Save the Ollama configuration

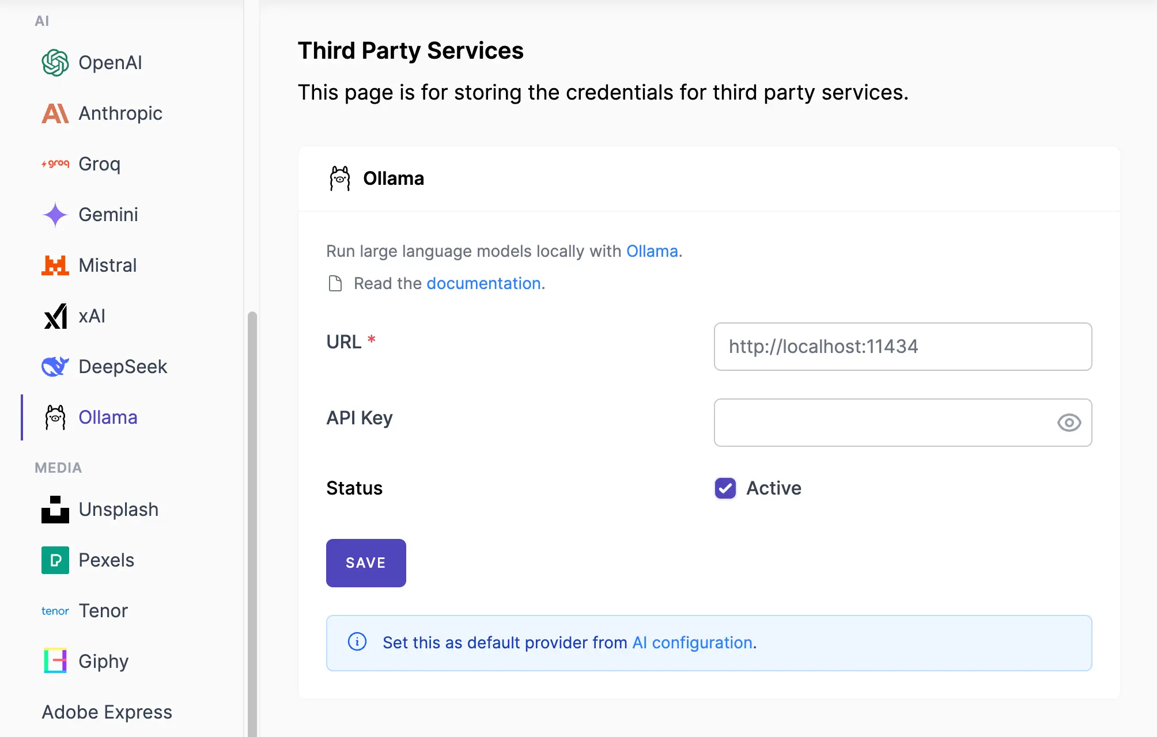click(366, 563)
